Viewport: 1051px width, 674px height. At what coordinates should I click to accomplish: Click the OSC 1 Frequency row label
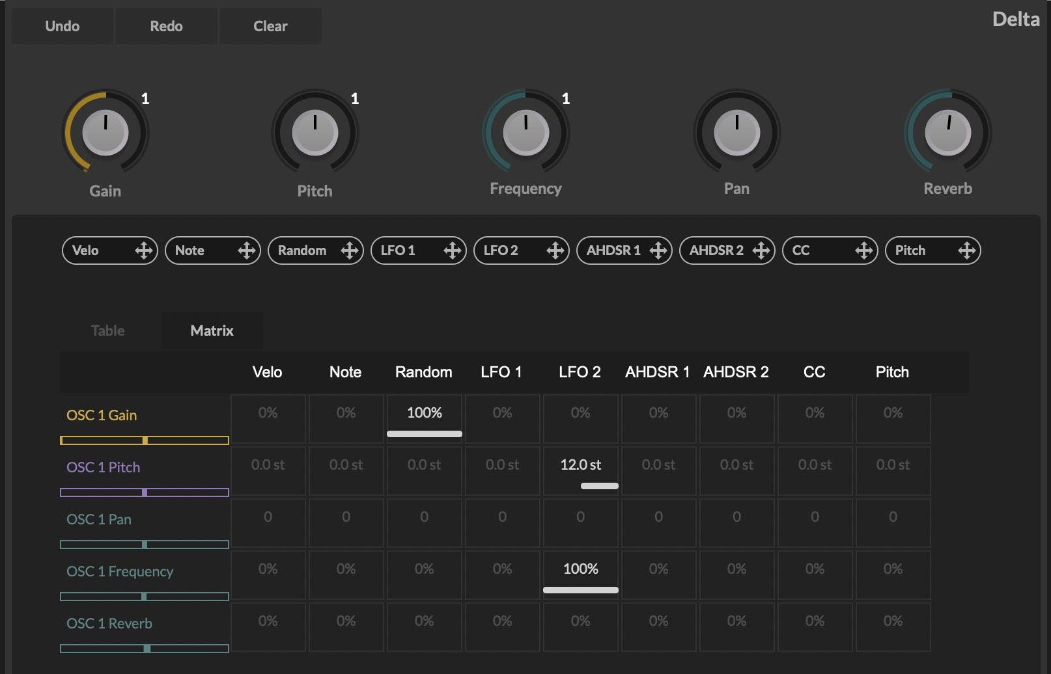(120, 571)
